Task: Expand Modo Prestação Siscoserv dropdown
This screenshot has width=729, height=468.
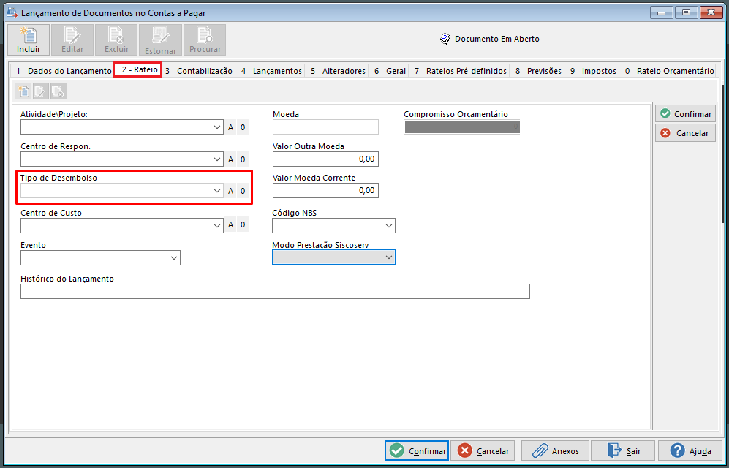Action: click(389, 257)
